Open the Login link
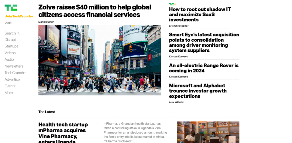This screenshot has width=292, height=143. pos(8,22)
